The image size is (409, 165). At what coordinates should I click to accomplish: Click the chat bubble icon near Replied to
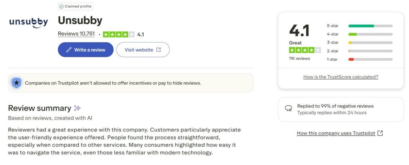(x=288, y=109)
